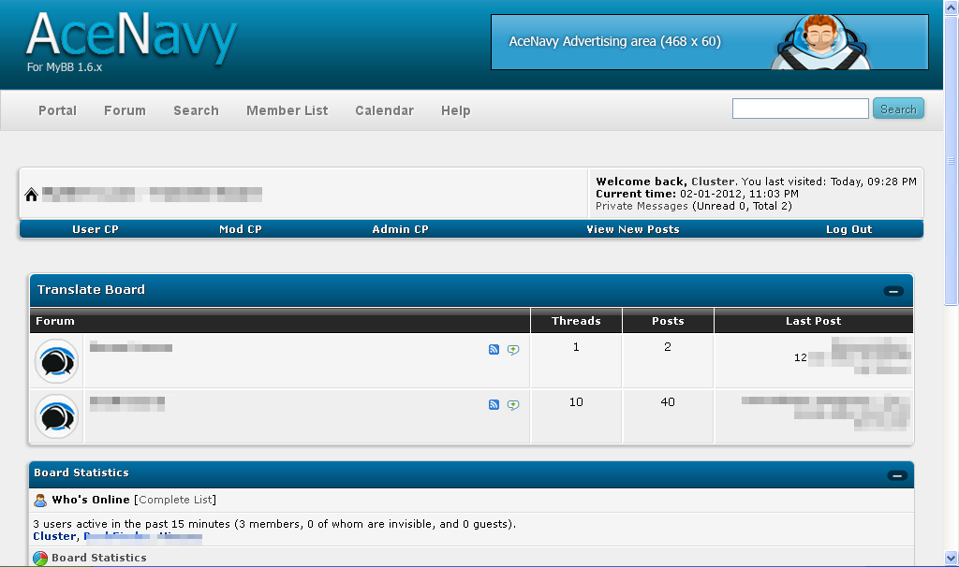The width and height of the screenshot is (959, 567).
Task: Click first forum's speech bubble status icon
Action: [x=56, y=361]
